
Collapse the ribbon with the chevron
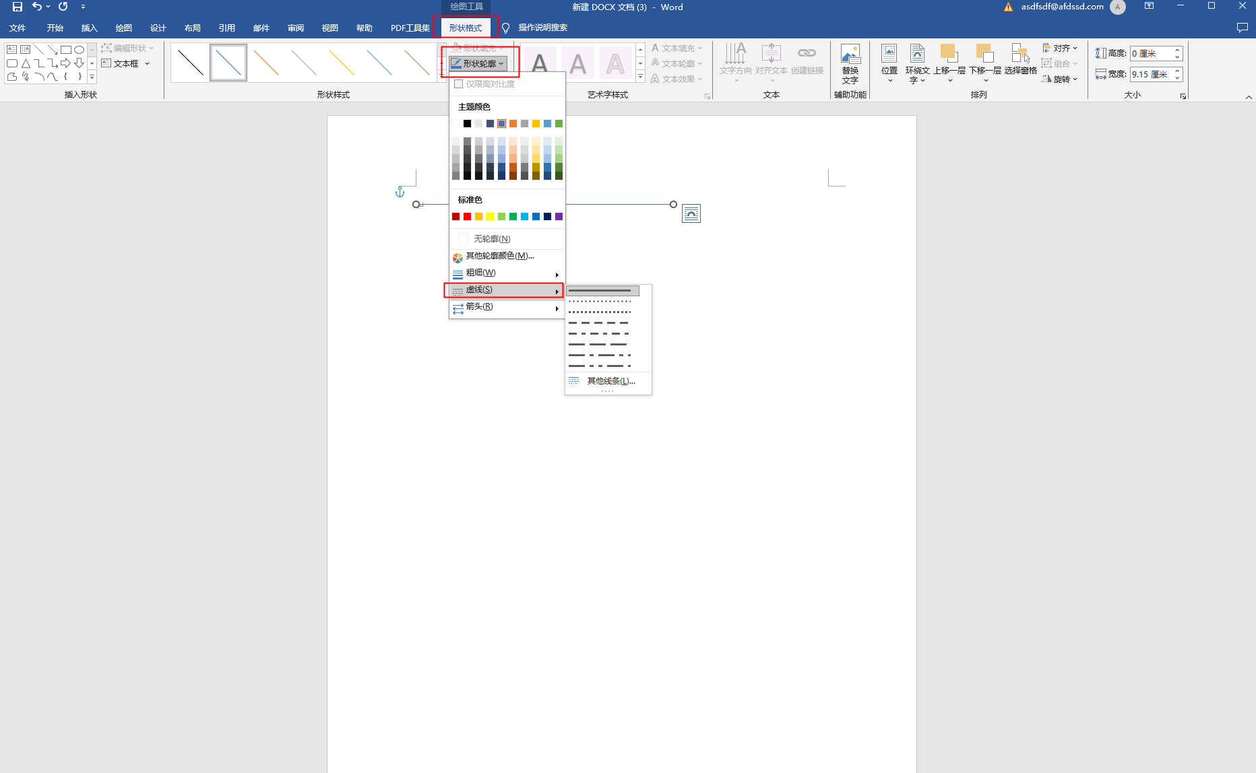pyautogui.click(x=1249, y=97)
